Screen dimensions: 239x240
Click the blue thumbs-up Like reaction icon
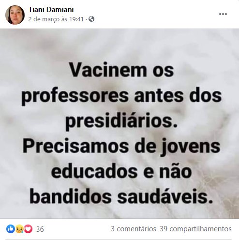[11, 229]
